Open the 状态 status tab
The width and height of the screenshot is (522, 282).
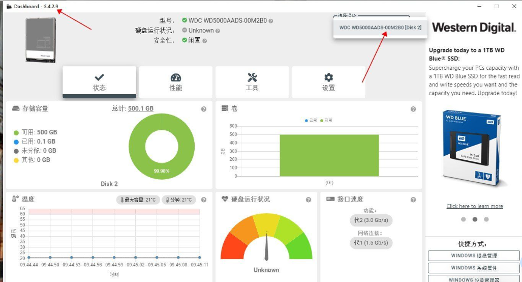[x=99, y=82]
